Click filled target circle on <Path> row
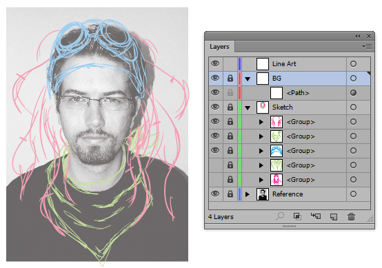Screen dimensions: 382x268 point(353,93)
